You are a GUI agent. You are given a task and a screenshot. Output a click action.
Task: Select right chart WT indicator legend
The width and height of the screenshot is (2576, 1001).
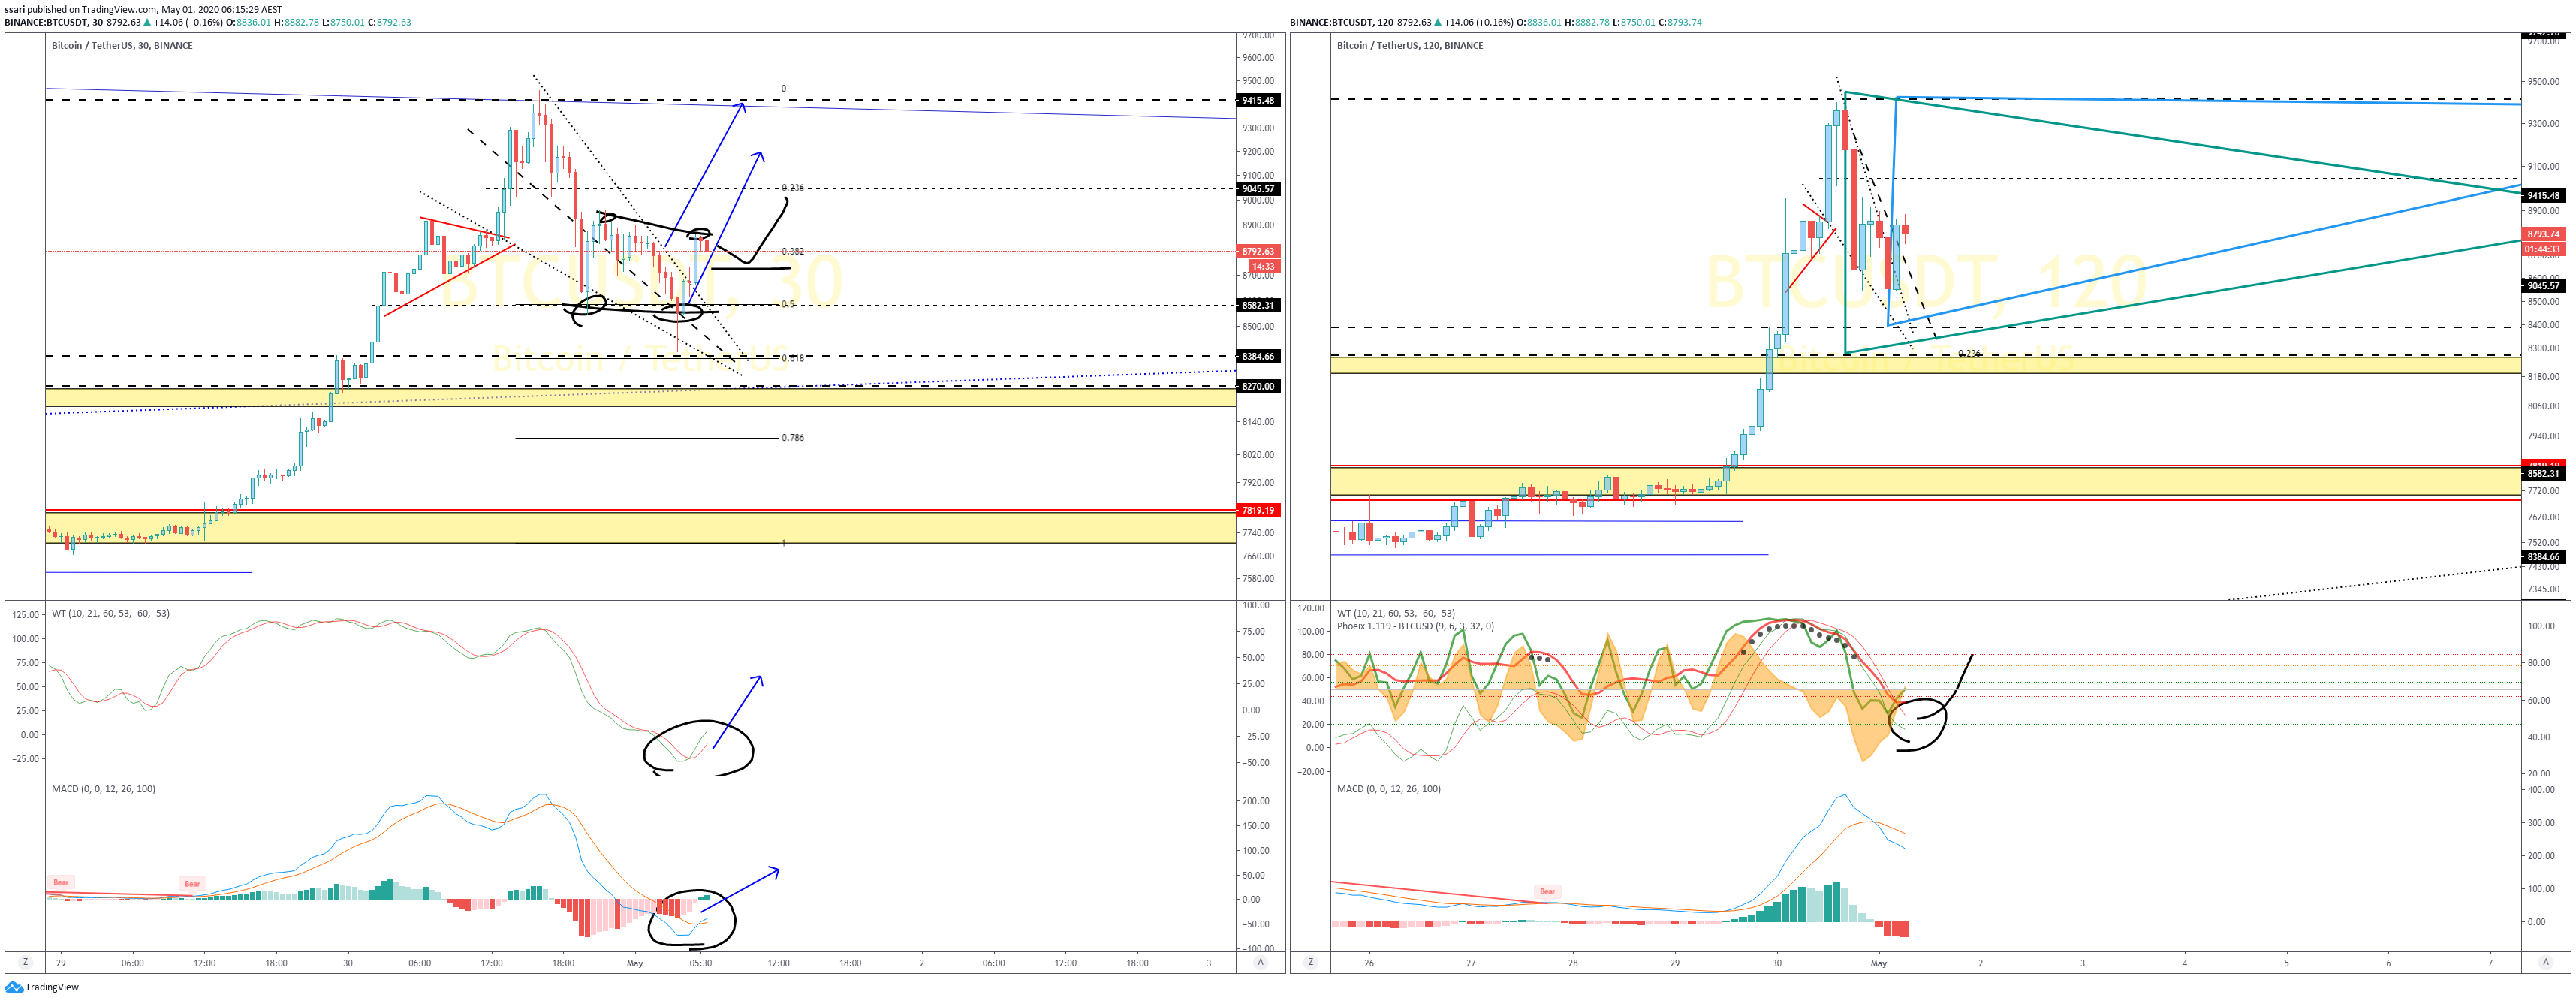1396,614
